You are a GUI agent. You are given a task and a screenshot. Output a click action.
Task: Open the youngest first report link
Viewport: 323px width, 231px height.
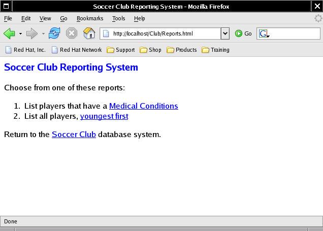pos(104,116)
